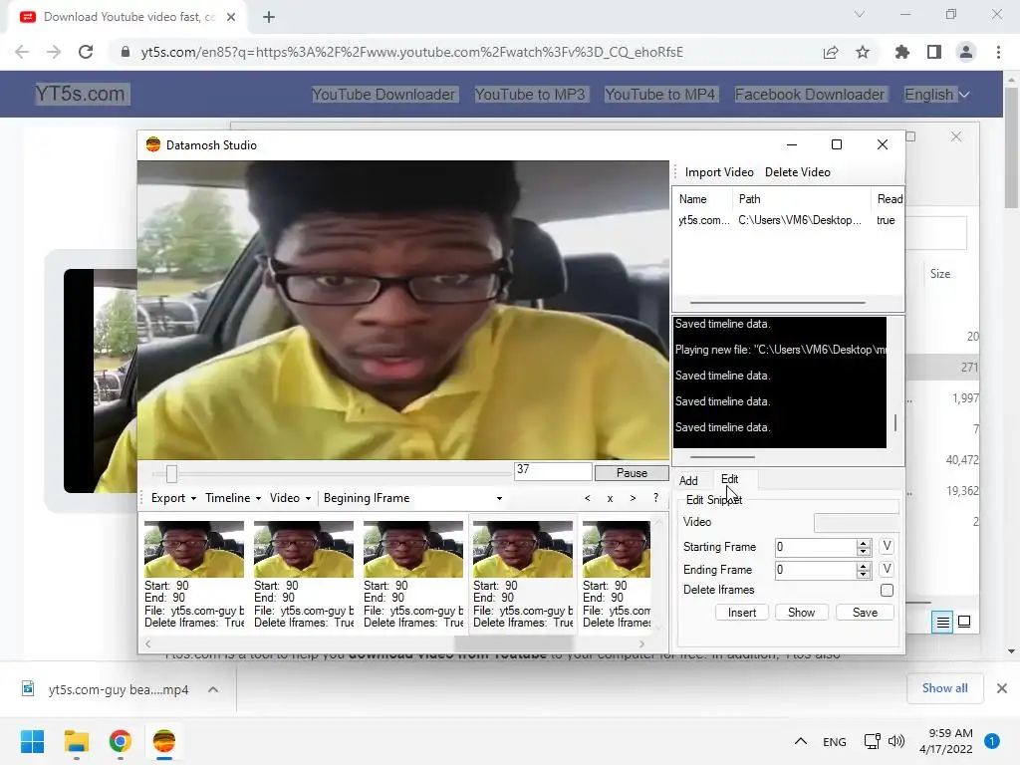Increase Starting Frame with up spinner
The image size is (1020, 765).
[x=864, y=543]
